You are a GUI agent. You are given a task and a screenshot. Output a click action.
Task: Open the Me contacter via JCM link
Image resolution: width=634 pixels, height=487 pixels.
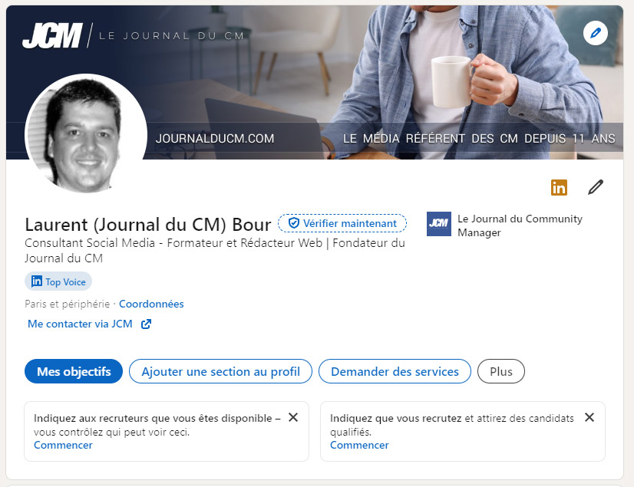[80, 324]
